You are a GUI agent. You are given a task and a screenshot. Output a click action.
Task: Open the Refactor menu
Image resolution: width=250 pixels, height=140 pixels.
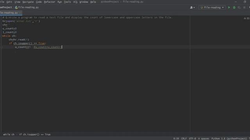click(50, 2)
